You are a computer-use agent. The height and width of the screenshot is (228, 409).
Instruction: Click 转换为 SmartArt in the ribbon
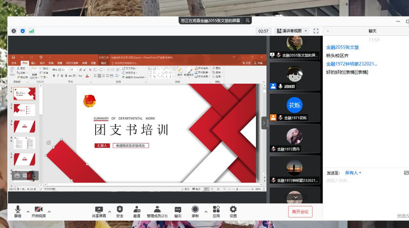coord(134,77)
